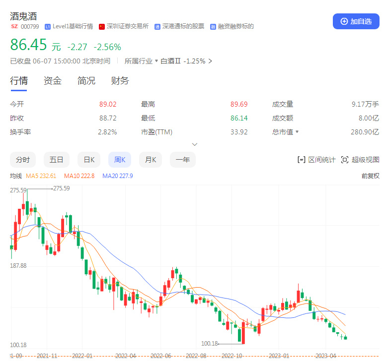Click the SZ exchange badge icon
Screen dimensions: 384x361
point(14,26)
